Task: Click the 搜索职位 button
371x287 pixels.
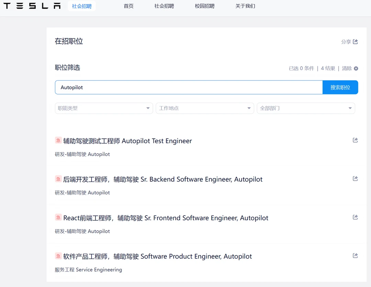Action: pos(340,88)
